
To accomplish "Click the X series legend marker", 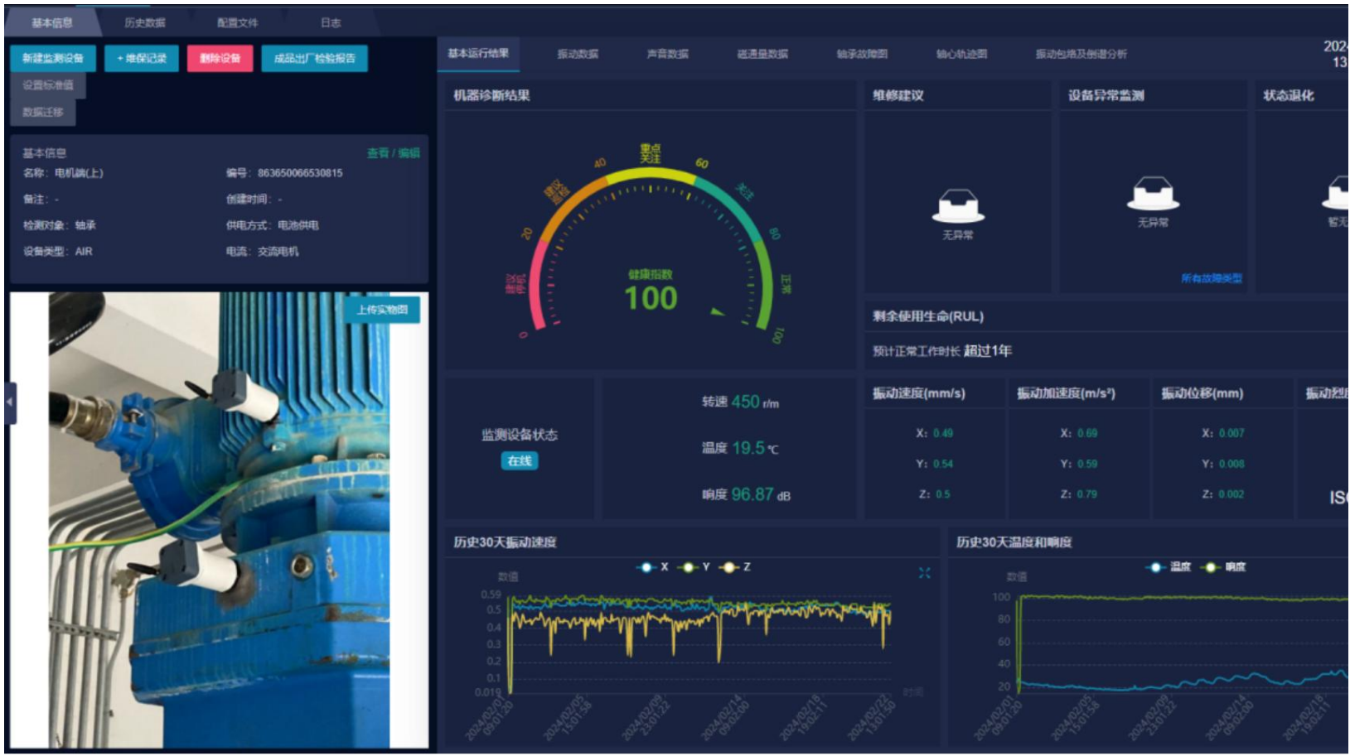I will click(x=646, y=567).
